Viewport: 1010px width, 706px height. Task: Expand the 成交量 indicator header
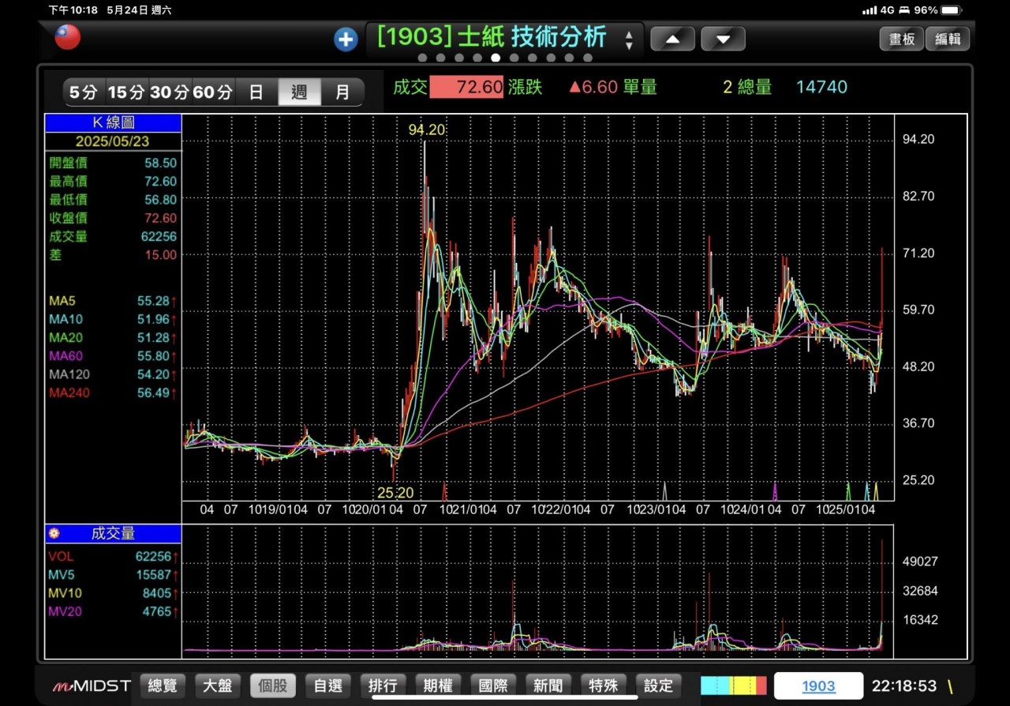coord(114,534)
